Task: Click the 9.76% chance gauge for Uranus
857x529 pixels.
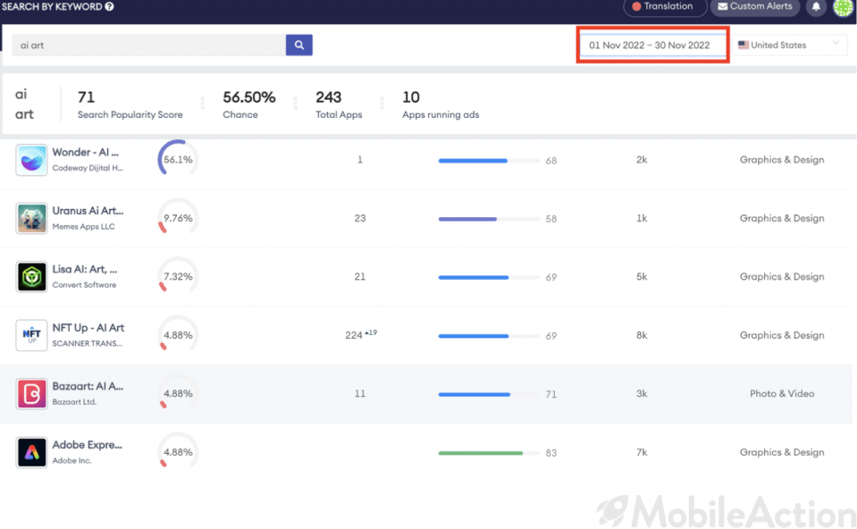Action: [x=178, y=218]
